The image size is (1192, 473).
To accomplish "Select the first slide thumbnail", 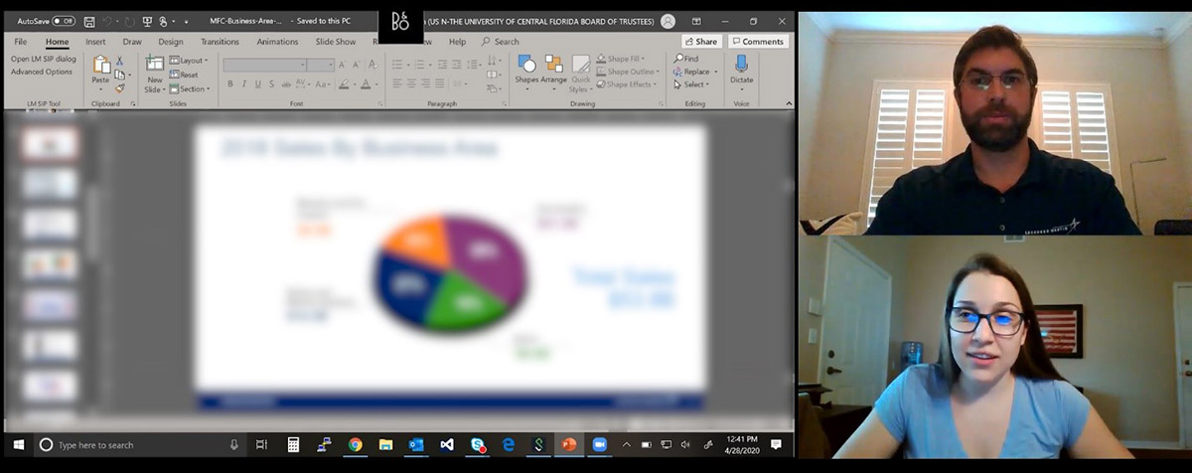I will tap(50, 144).
